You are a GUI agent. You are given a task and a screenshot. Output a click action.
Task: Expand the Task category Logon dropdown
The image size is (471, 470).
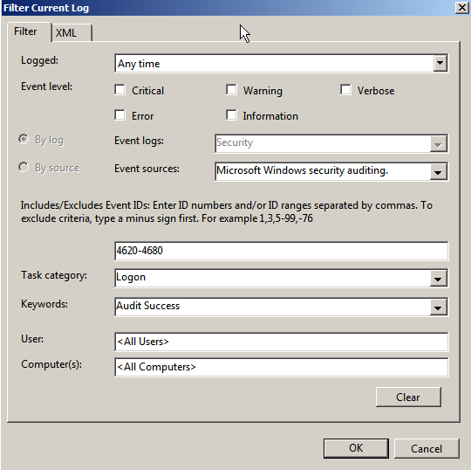tap(438, 278)
